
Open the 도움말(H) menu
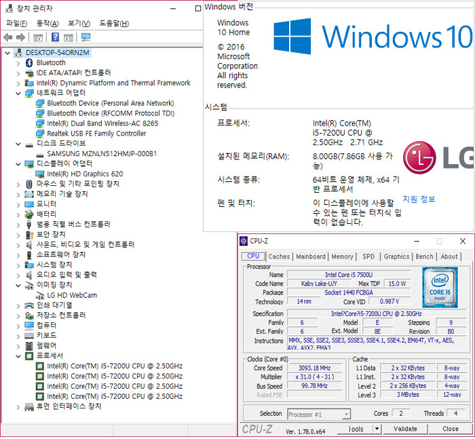pyautogui.click(x=114, y=23)
